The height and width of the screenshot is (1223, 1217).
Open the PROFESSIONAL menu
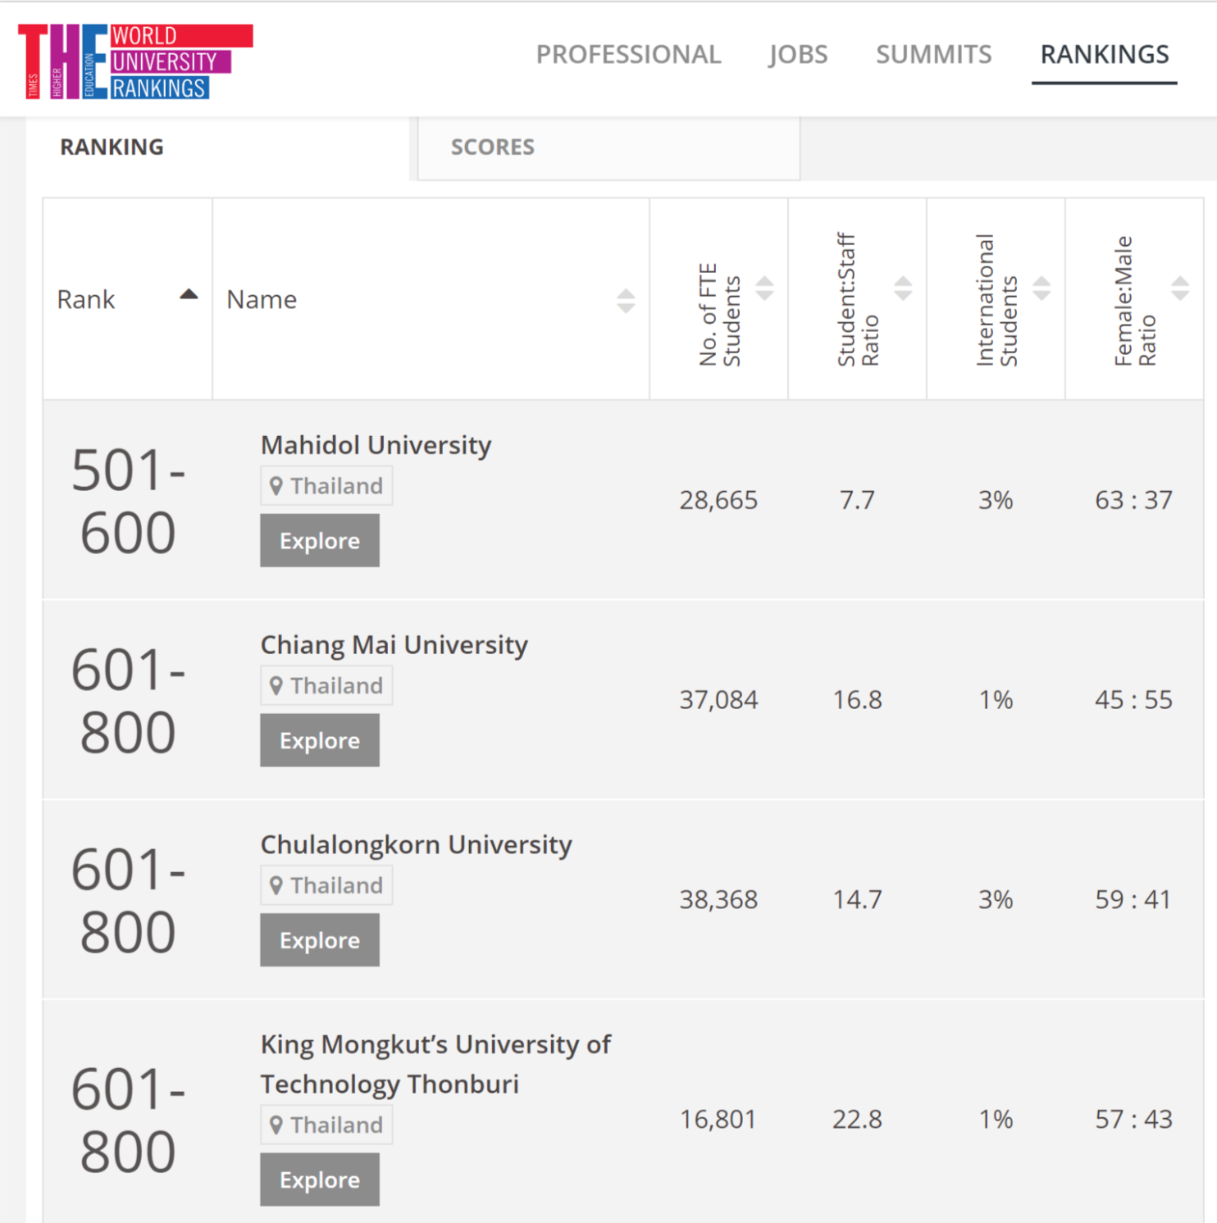pos(628,54)
